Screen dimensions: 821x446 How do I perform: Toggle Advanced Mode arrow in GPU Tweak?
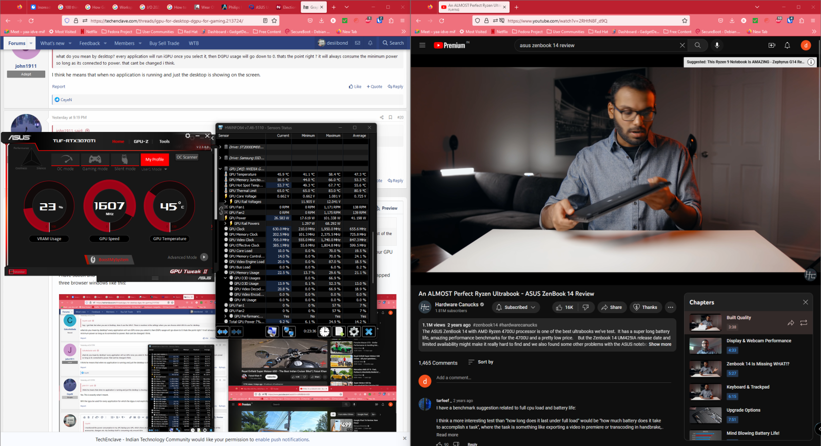(204, 257)
